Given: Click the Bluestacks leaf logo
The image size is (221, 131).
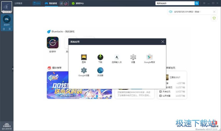Looking at the screenshot, I should [49, 32].
